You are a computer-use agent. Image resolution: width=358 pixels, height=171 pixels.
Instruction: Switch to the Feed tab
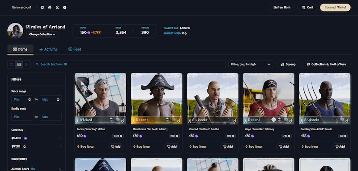point(75,49)
